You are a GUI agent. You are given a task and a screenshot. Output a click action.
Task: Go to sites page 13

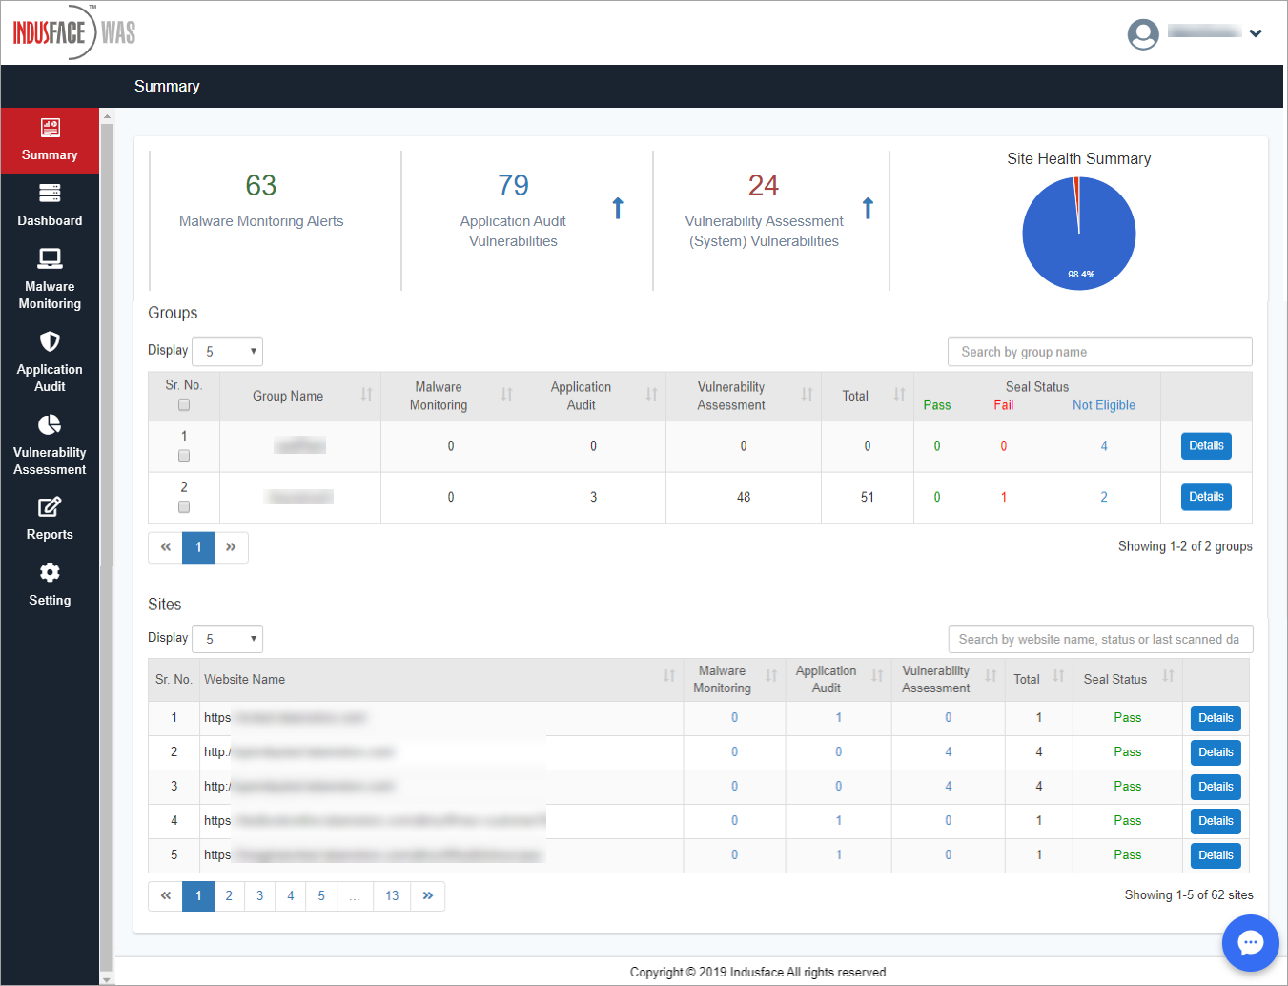tap(392, 895)
